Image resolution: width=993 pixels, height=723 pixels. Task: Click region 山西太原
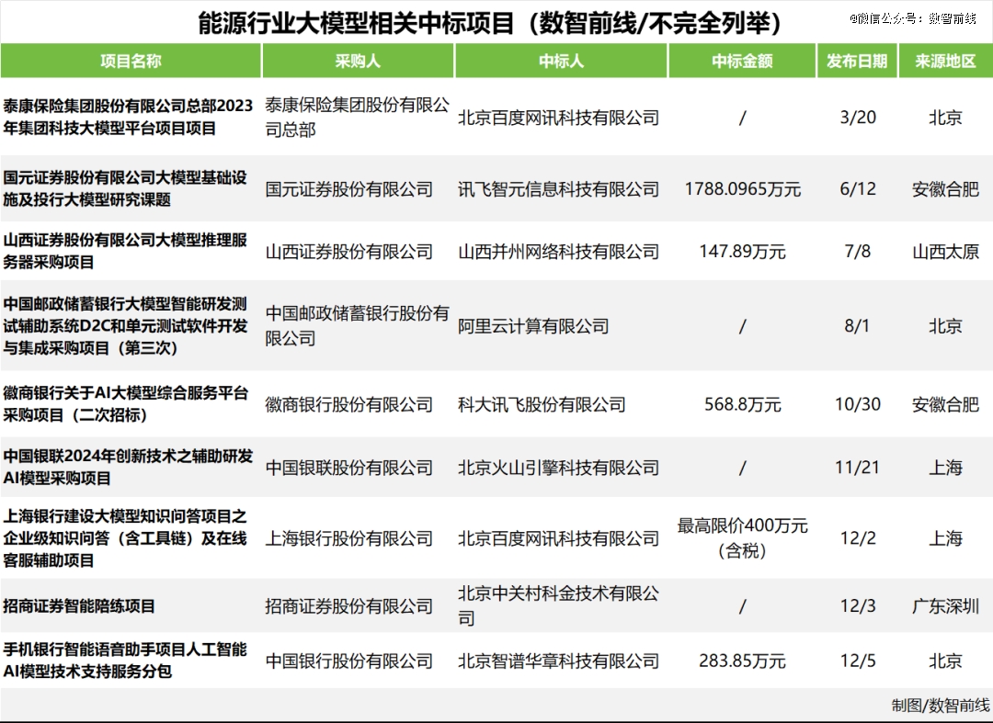coord(945,252)
